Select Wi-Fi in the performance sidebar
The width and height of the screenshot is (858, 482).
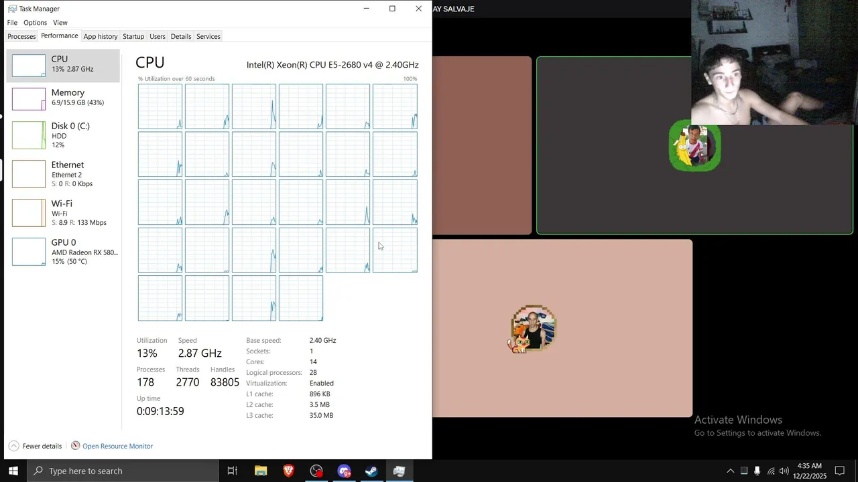click(63, 213)
